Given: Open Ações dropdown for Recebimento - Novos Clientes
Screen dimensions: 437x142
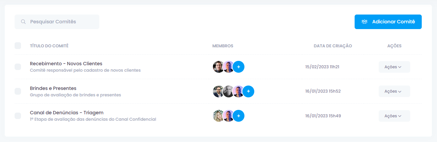Looking at the screenshot, I should point(394,67).
